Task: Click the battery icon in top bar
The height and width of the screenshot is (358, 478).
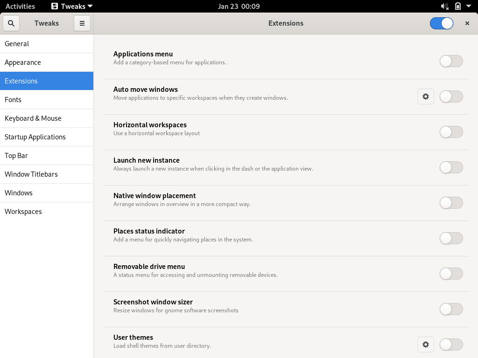Action: (x=458, y=7)
